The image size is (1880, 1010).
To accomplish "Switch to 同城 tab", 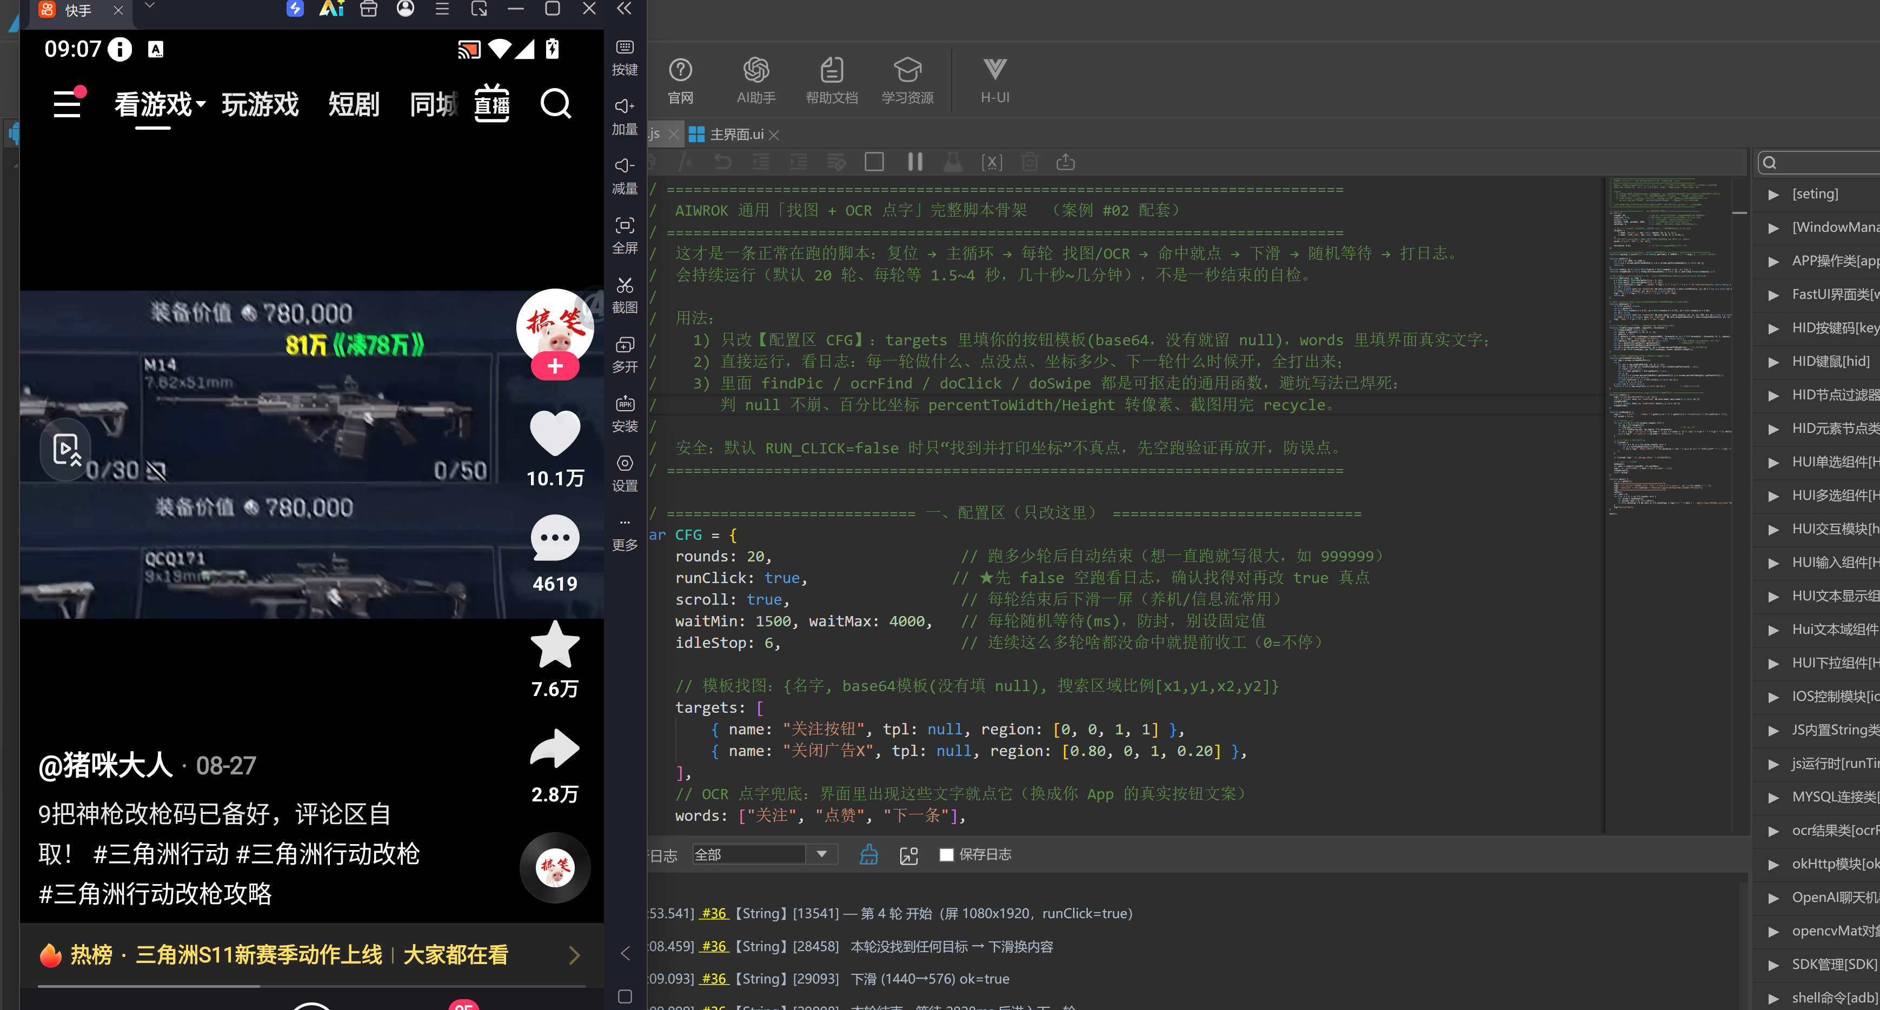I will click(434, 104).
